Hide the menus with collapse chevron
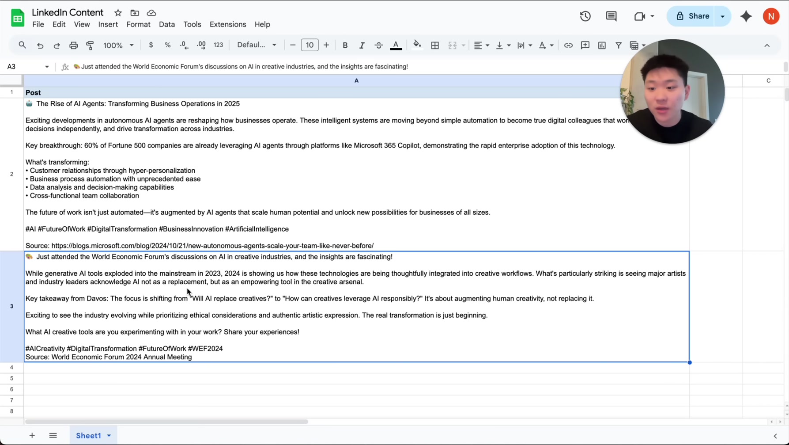Viewport: 789px width, 445px height. (767, 46)
